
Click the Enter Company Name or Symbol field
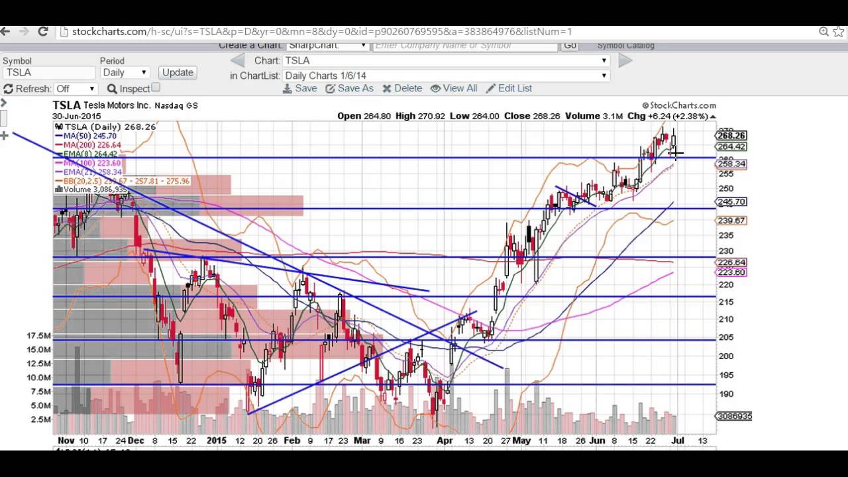pyautogui.click(x=465, y=46)
